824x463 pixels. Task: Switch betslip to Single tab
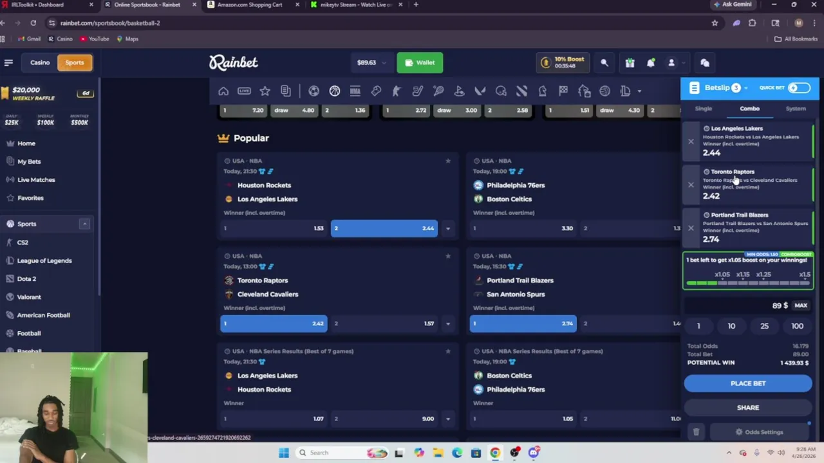pos(704,109)
